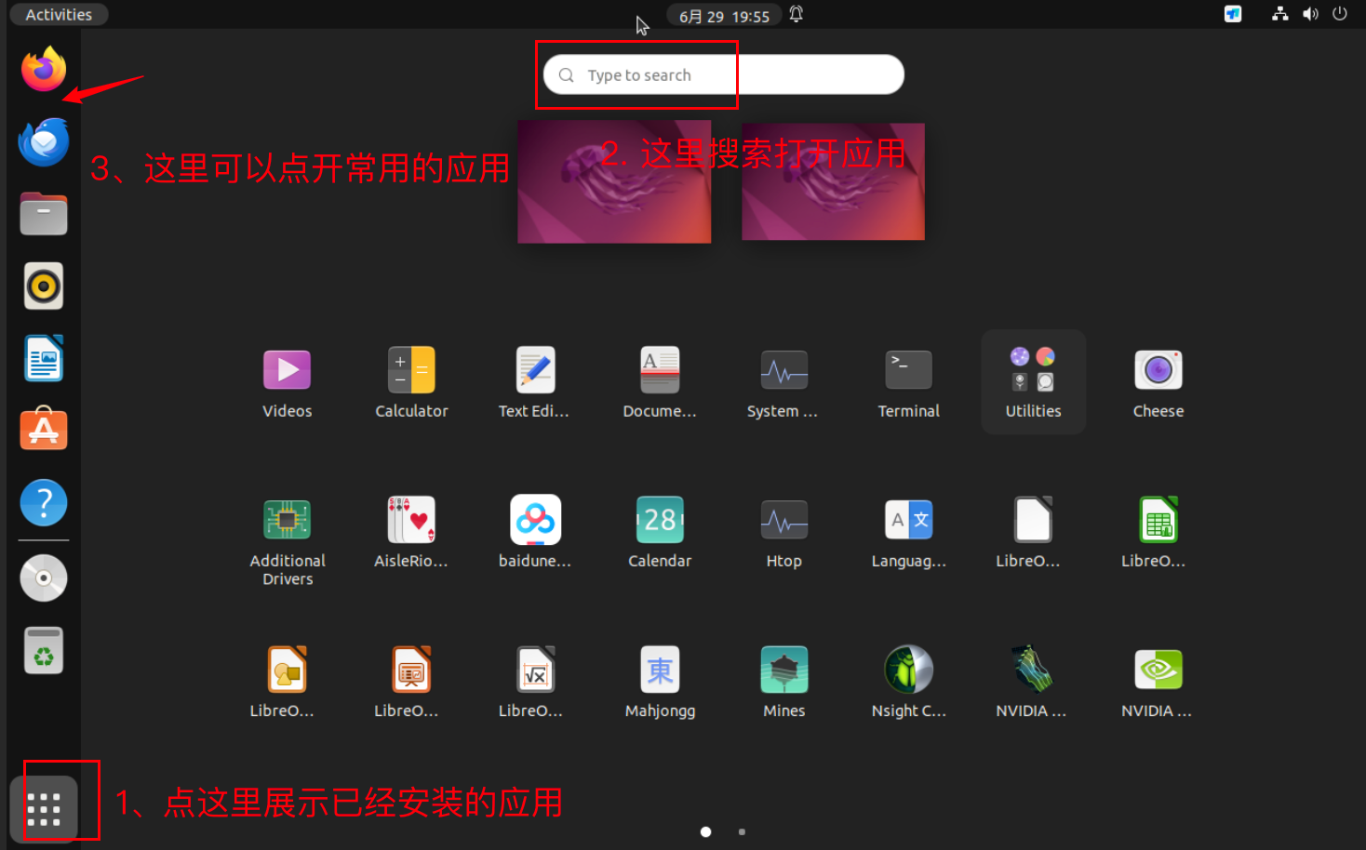Open the date and time menu
This screenshot has width=1366, height=850.
click(x=724, y=14)
